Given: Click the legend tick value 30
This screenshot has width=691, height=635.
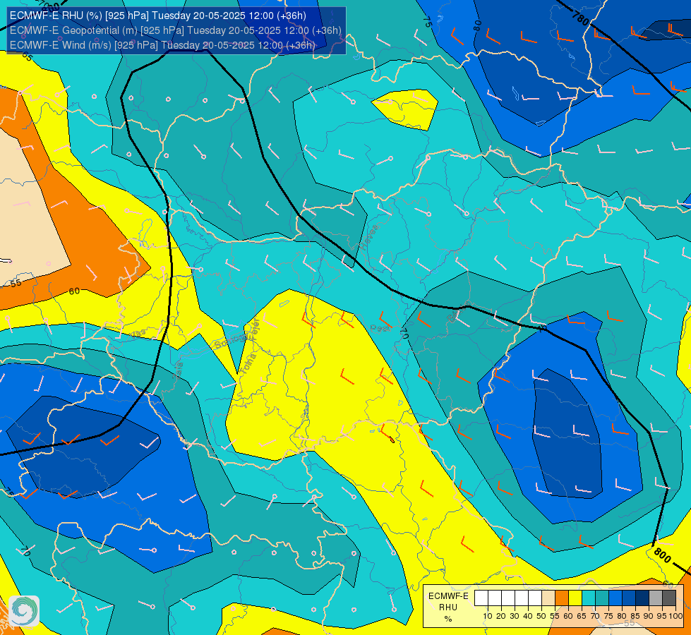Looking at the screenshot, I should 515,616.
